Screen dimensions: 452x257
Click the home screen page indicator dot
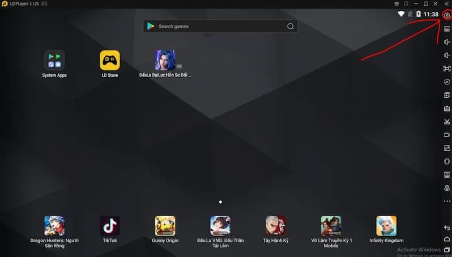pyautogui.click(x=220, y=202)
